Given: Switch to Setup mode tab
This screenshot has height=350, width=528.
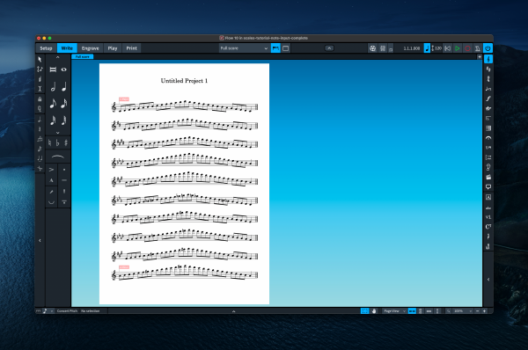Looking at the screenshot, I should 46,48.
